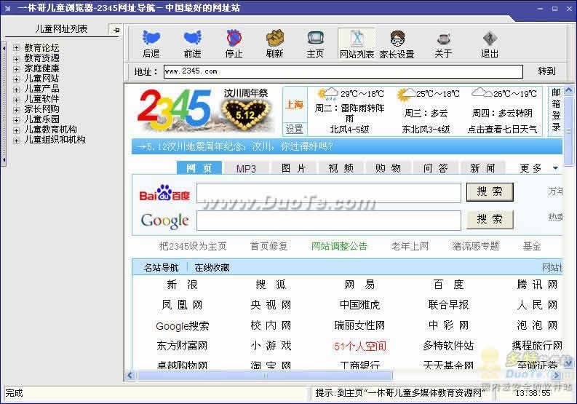Expand the 儿童软件 tree node
The width and height of the screenshot is (577, 404).
[16, 100]
